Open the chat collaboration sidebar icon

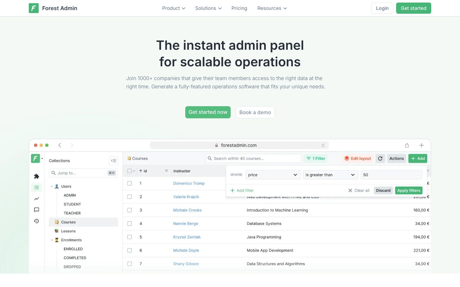click(36, 210)
